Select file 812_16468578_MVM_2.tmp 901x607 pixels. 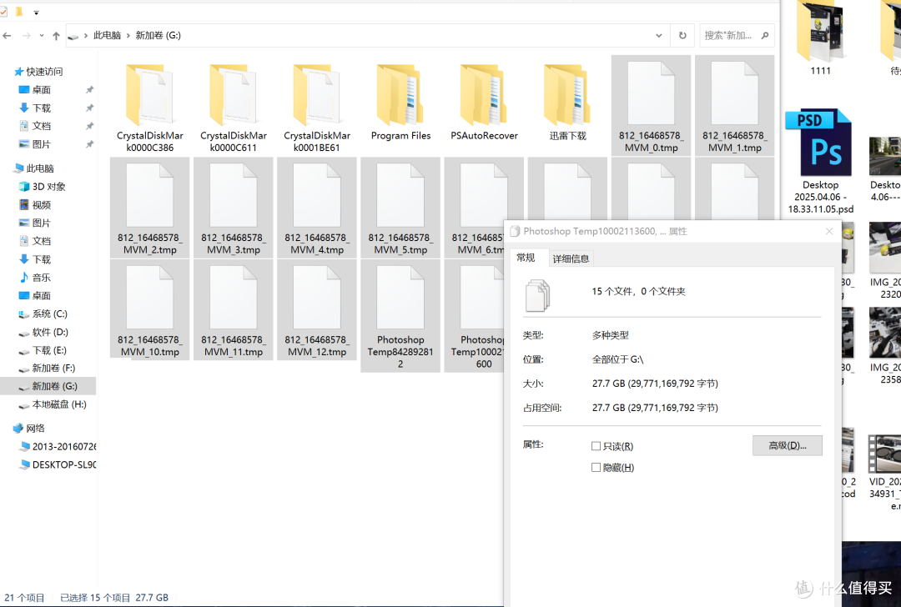pos(150,208)
